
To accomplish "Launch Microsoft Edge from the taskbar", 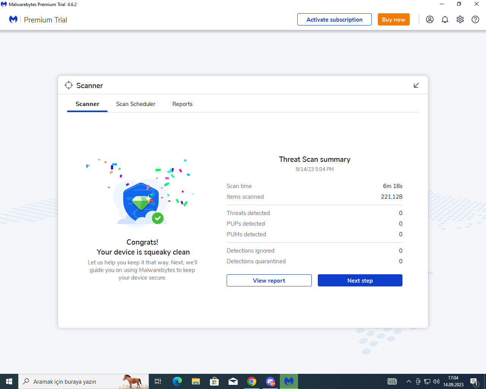I will pyautogui.click(x=177, y=381).
